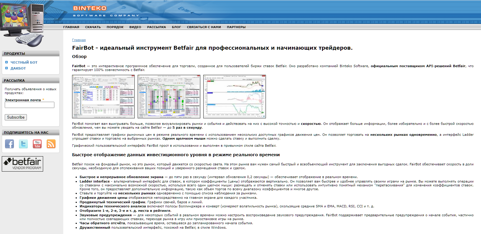481x234 pixels.
Task: Click the Binteko Software Company logo
Action: 106,11
